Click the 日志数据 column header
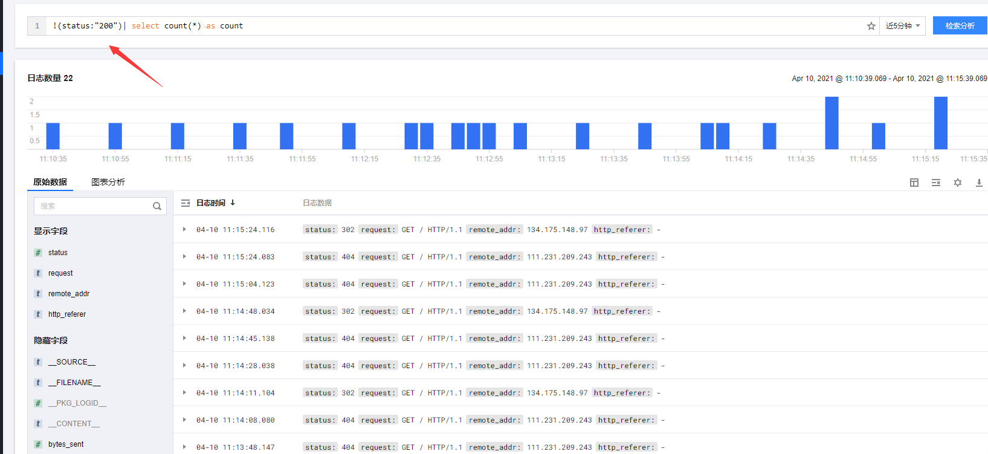 pyautogui.click(x=317, y=203)
